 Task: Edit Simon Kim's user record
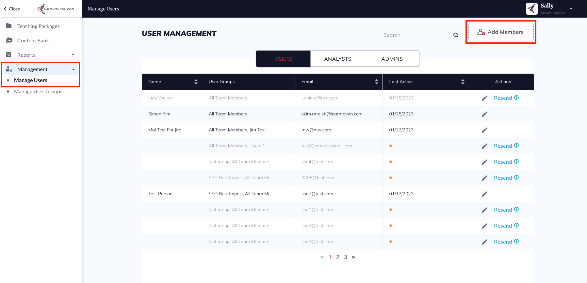pyautogui.click(x=484, y=114)
